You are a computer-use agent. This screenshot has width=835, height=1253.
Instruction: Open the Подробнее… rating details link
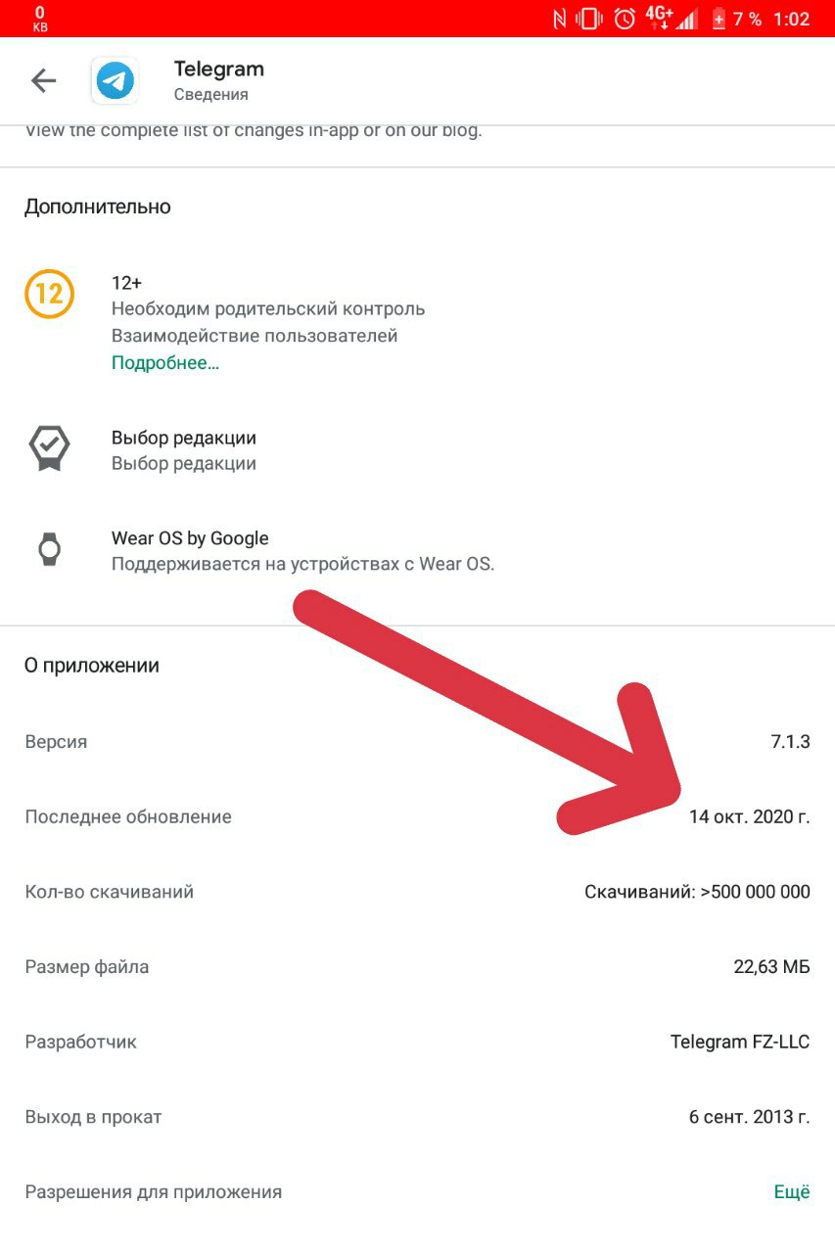(x=165, y=362)
